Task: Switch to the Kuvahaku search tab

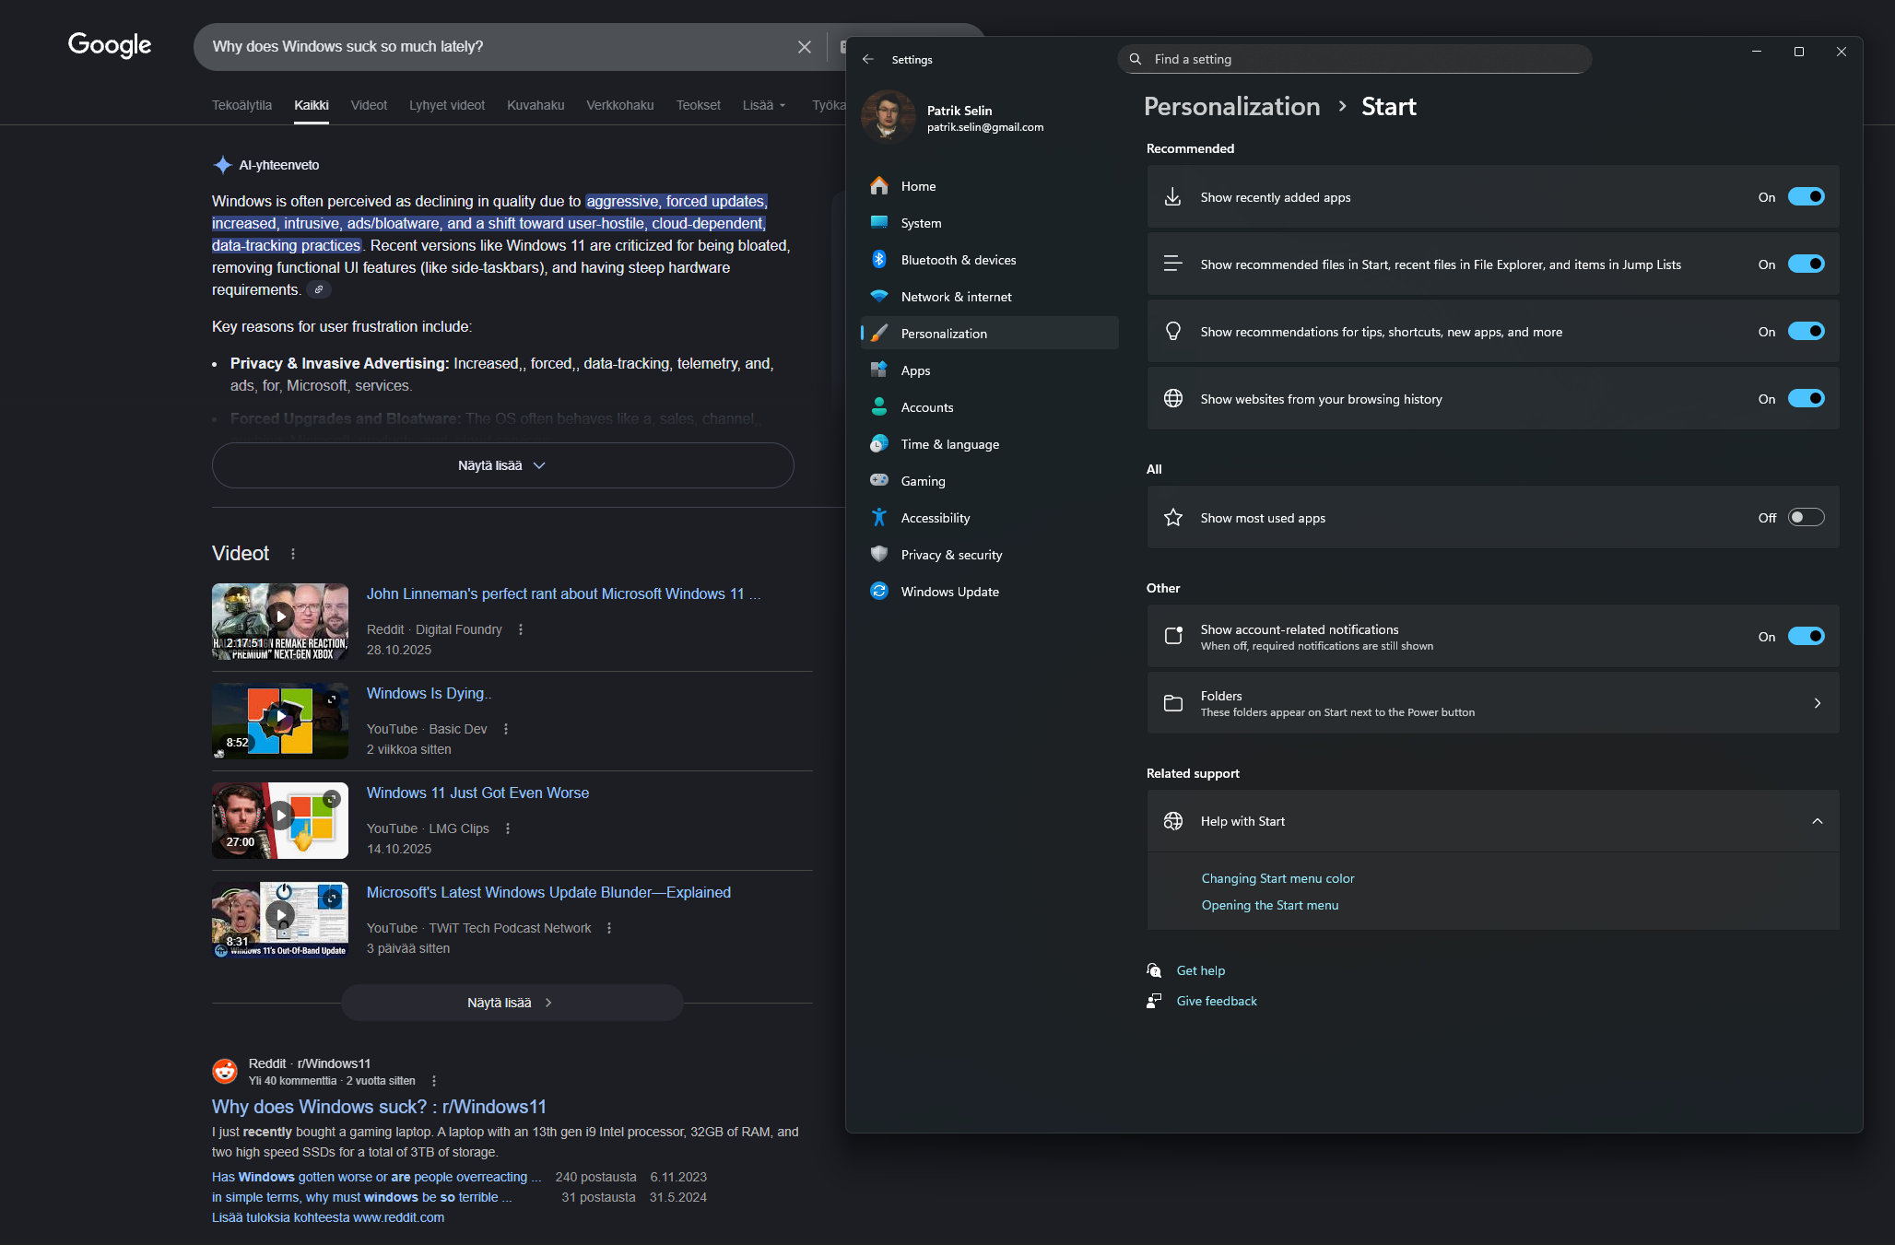Action: point(536,105)
